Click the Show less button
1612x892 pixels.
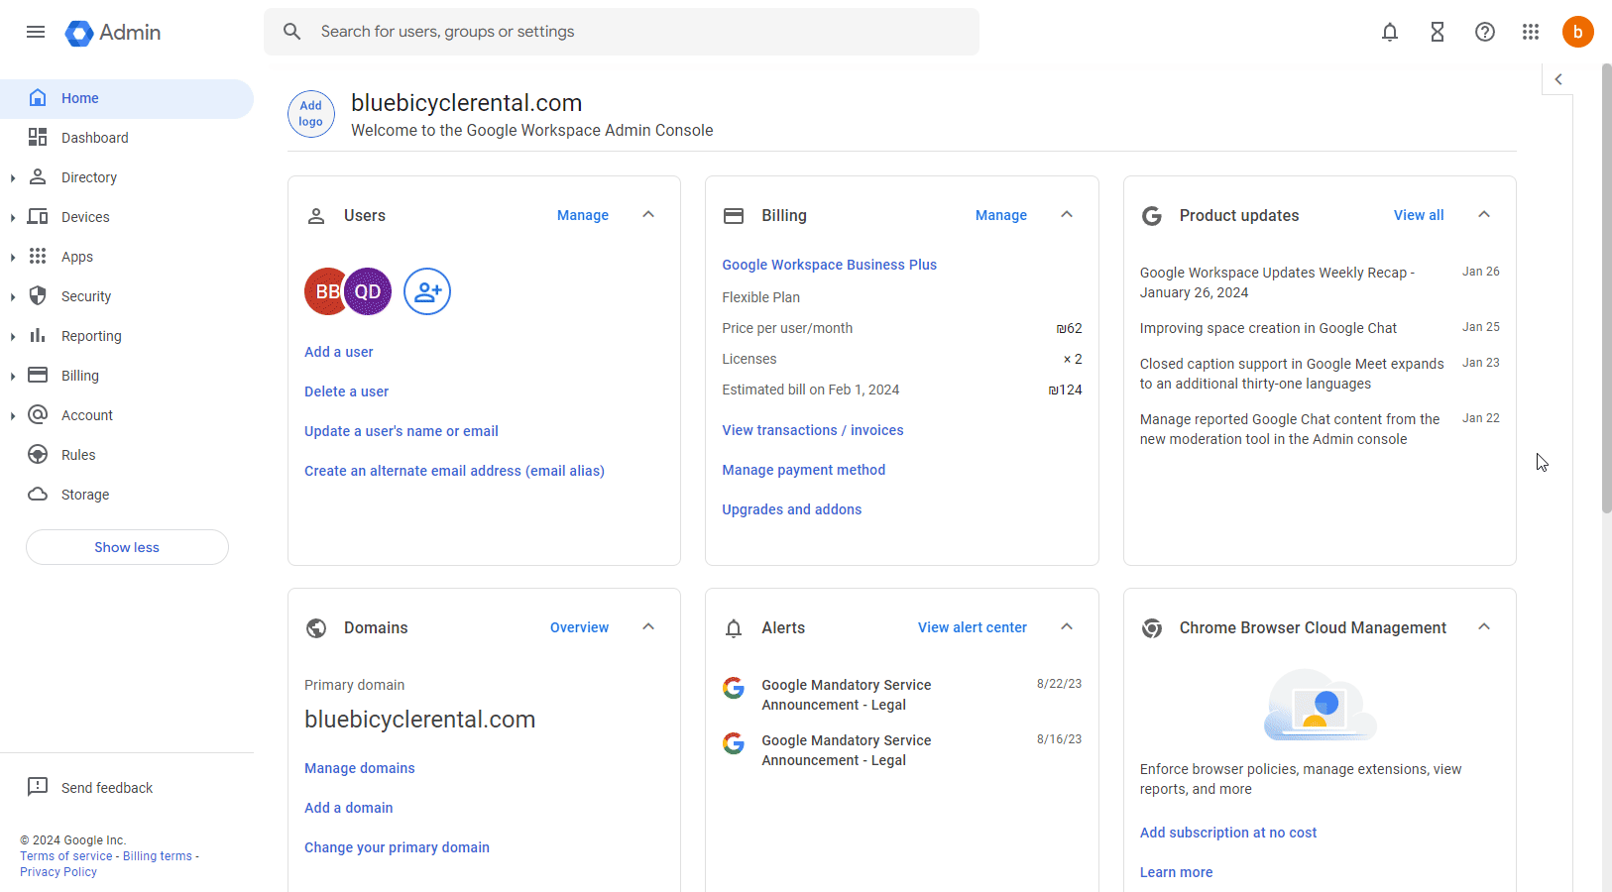[127, 547]
